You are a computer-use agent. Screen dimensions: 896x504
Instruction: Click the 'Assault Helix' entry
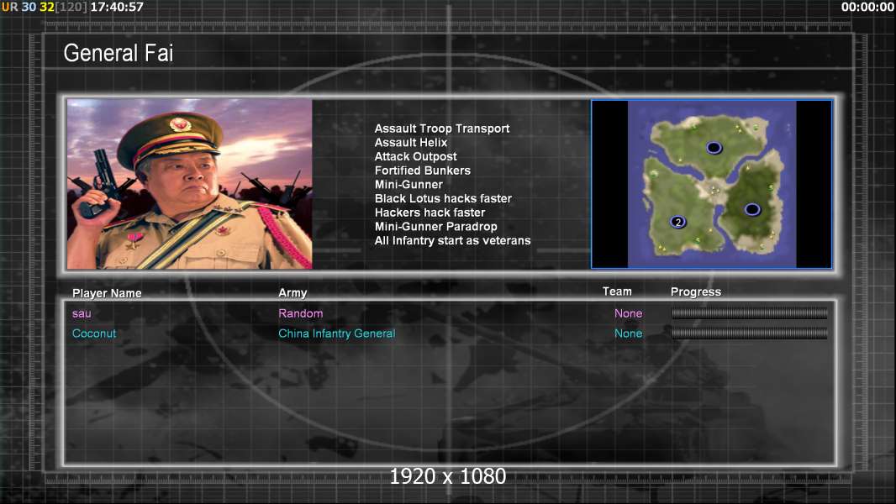click(411, 143)
